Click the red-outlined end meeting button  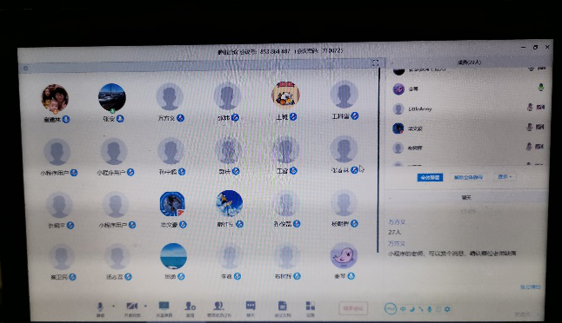click(x=353, y=308)
